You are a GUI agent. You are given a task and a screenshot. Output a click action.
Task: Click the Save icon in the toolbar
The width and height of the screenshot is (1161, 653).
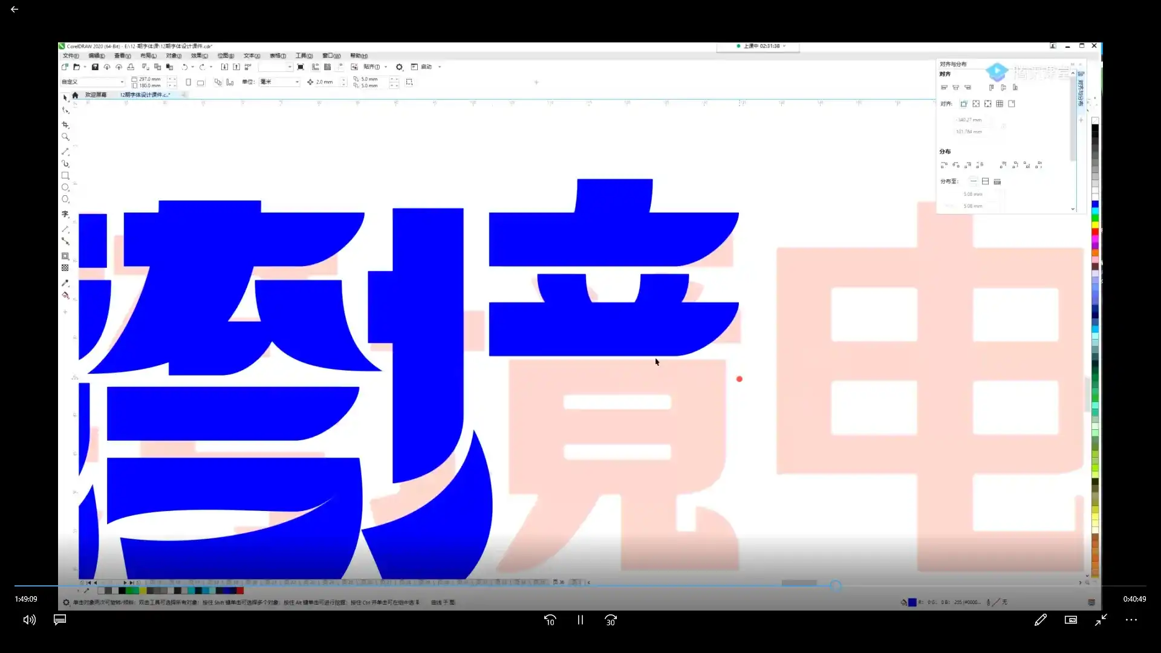click(94, 67)
